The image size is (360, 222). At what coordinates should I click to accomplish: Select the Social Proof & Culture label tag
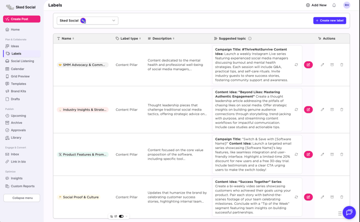78,197
